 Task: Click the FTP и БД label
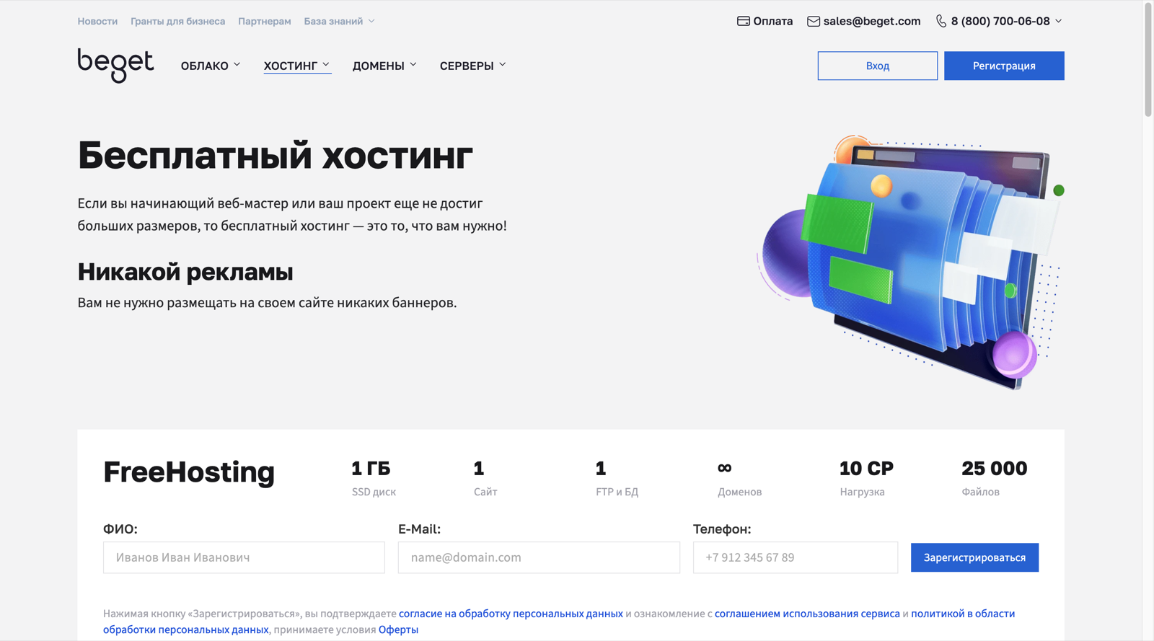[617, 492]
